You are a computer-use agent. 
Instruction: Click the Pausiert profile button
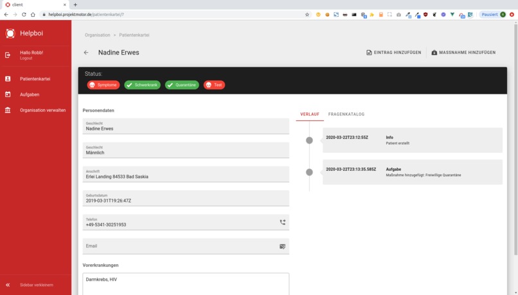(x=493, y=15)
